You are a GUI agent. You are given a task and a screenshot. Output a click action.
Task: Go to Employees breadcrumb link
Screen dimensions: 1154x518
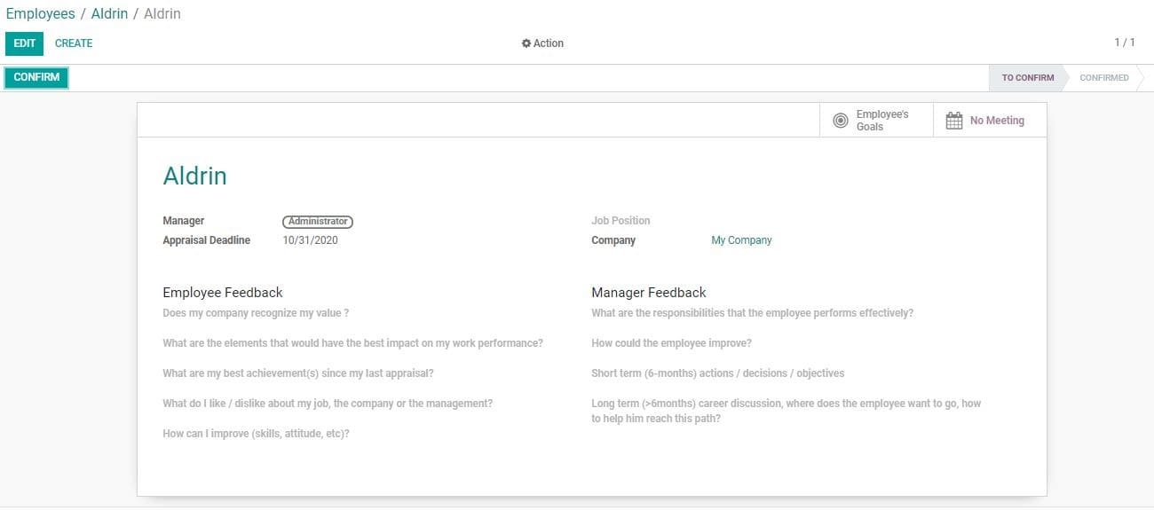pos(40,14)
